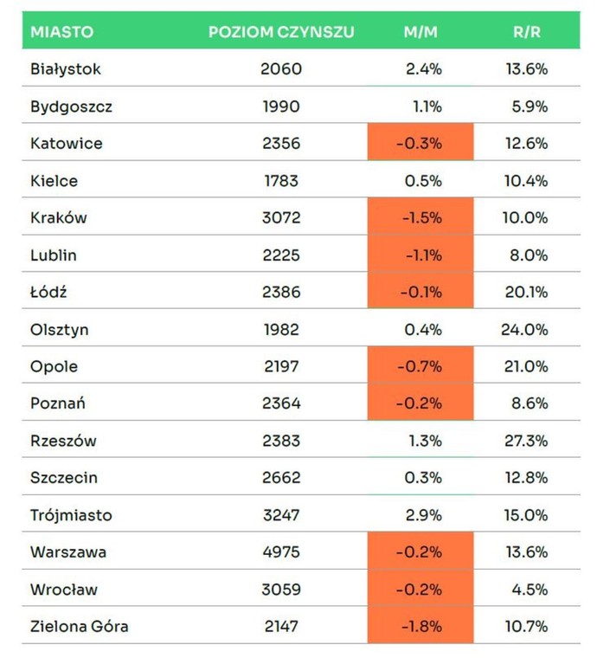Image resolution: width=616 pixels, height=658 pixels.
Task: Click Olsztyn's 24.0% yearly value
Action: 524,329
